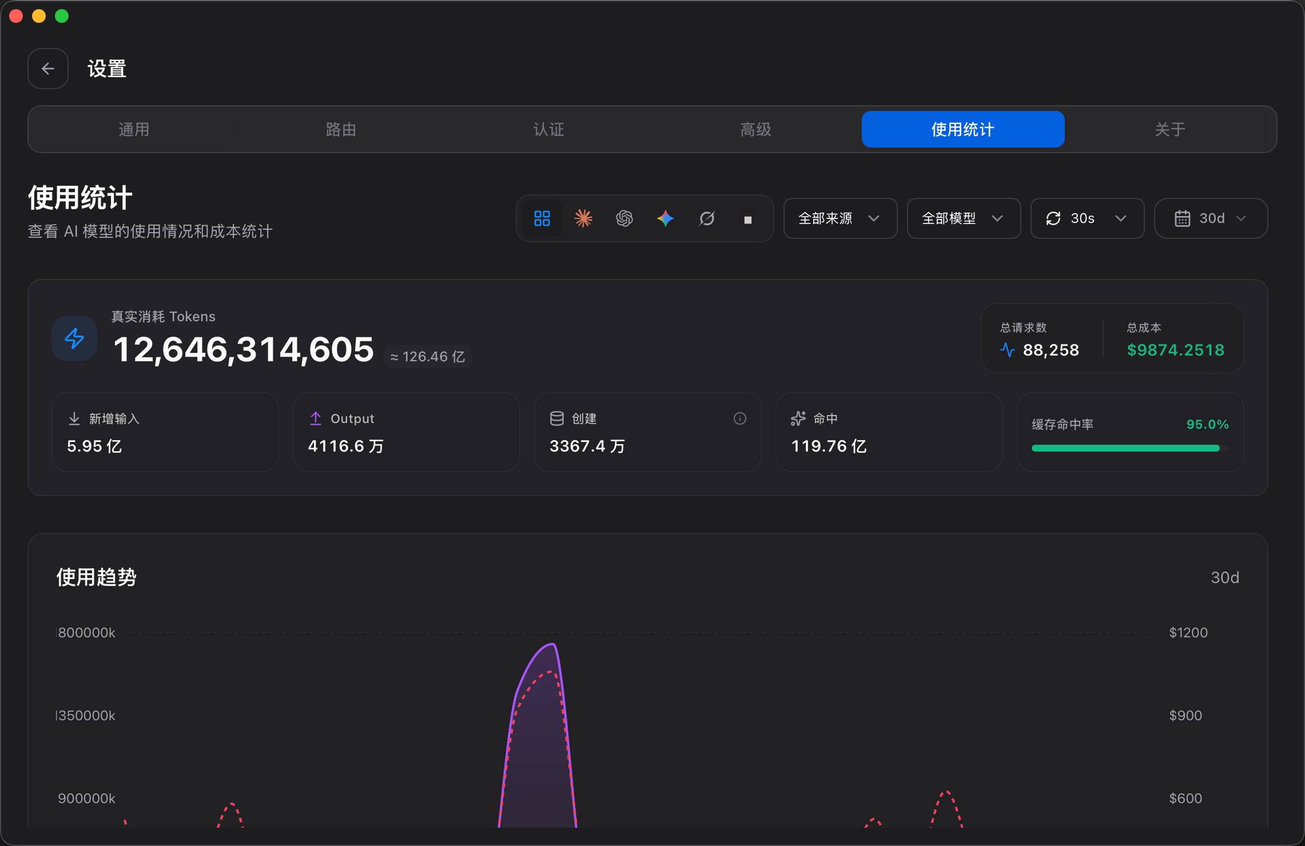
Task: Click the 350000k axis label
Action: (x=86, y=715)
